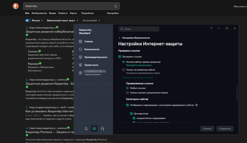Open support headset icon in Kaspersky

click(102, 129)
